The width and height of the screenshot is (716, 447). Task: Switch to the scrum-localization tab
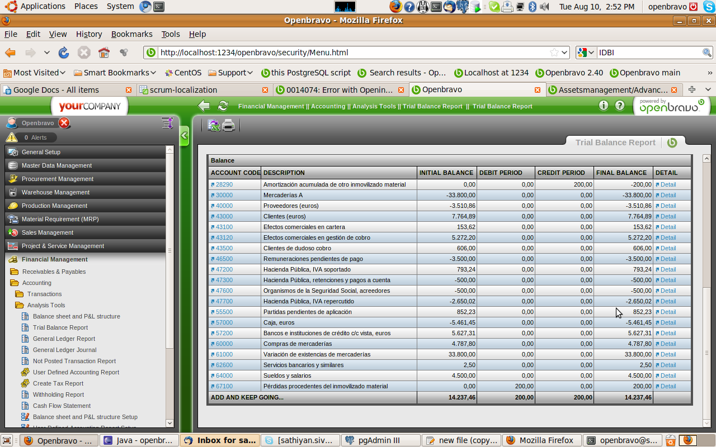pos(183,90)
